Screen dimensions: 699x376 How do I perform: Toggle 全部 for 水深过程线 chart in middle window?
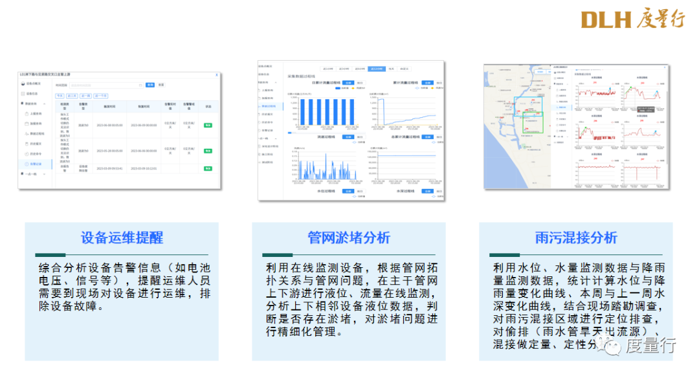[428, 191]
